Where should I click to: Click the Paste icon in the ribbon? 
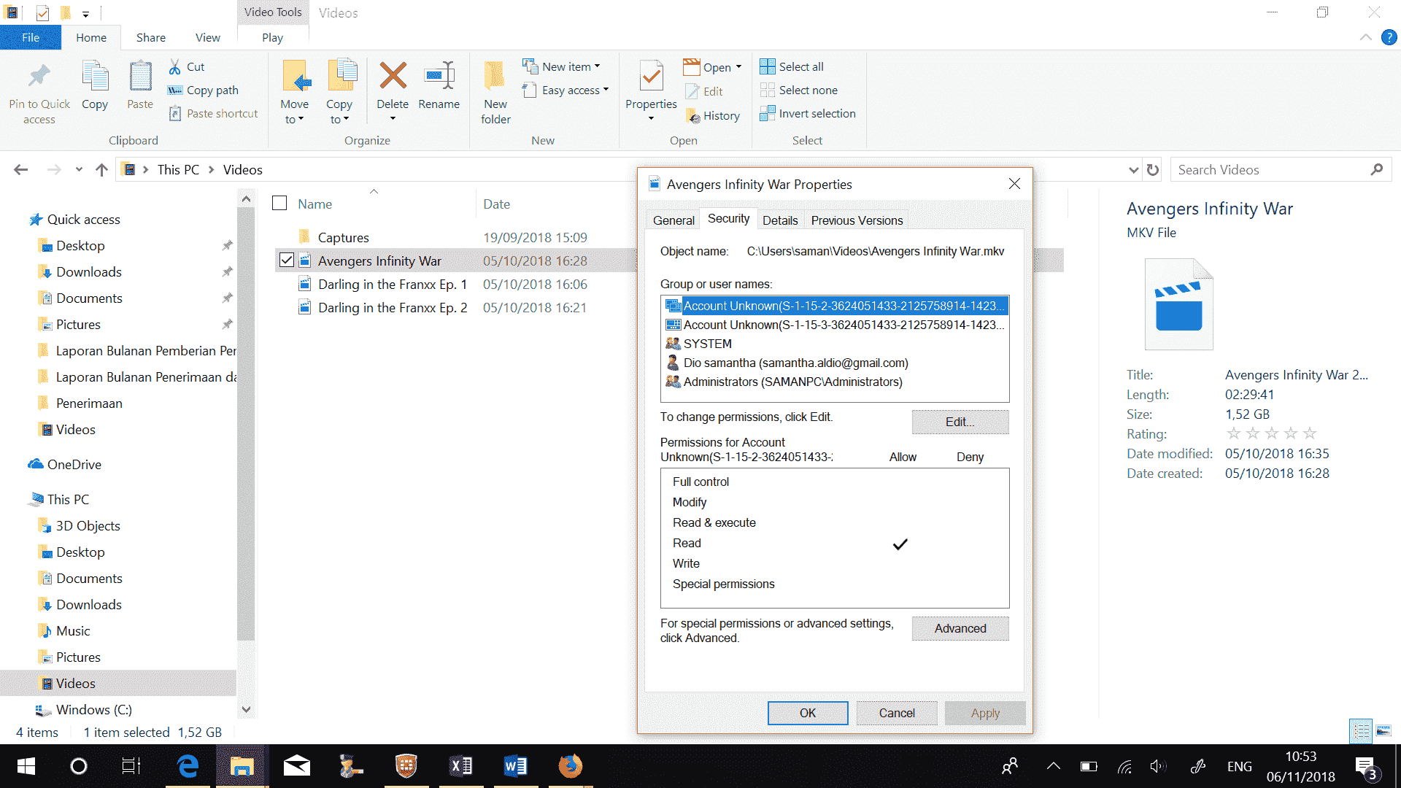tap(140, 77)
